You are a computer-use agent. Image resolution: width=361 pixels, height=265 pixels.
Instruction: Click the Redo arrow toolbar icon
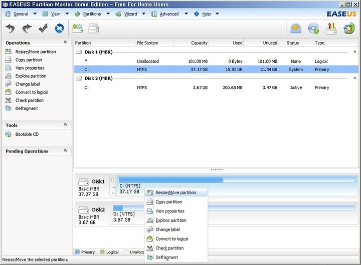[27, 28]
